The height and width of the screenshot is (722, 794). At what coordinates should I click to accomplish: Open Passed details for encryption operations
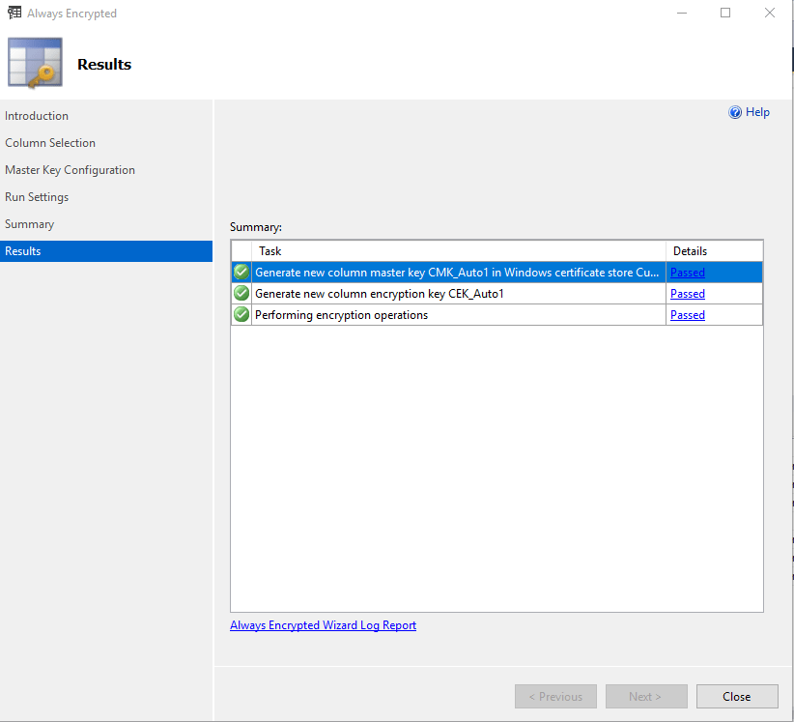(x=688, y=315)
